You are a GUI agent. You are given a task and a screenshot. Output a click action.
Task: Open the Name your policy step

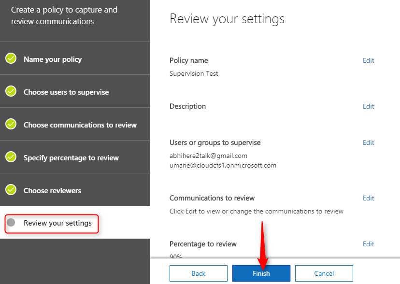[x=75, y=58]
